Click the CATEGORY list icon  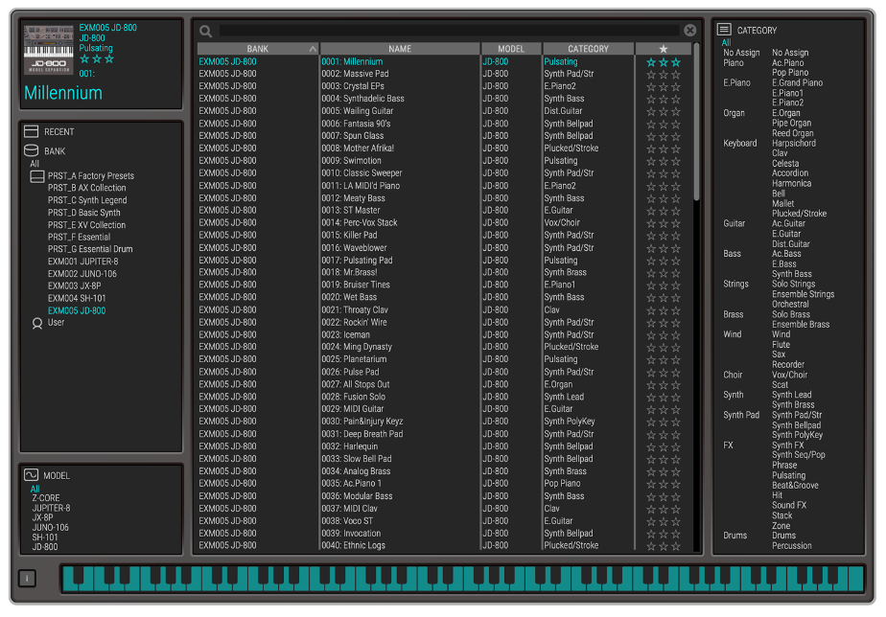[x=724, y=30]
